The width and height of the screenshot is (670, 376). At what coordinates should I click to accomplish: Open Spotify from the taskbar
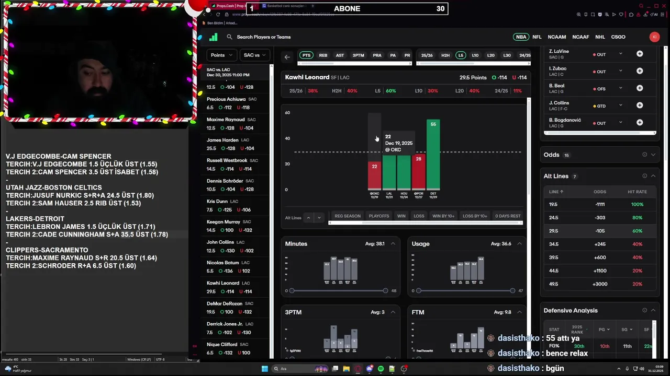[x=381, y=369]
